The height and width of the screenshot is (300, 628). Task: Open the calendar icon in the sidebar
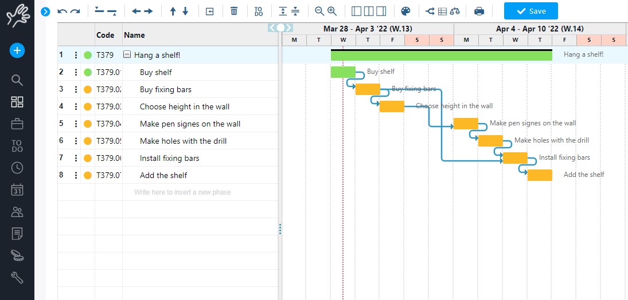click(17, 190)
